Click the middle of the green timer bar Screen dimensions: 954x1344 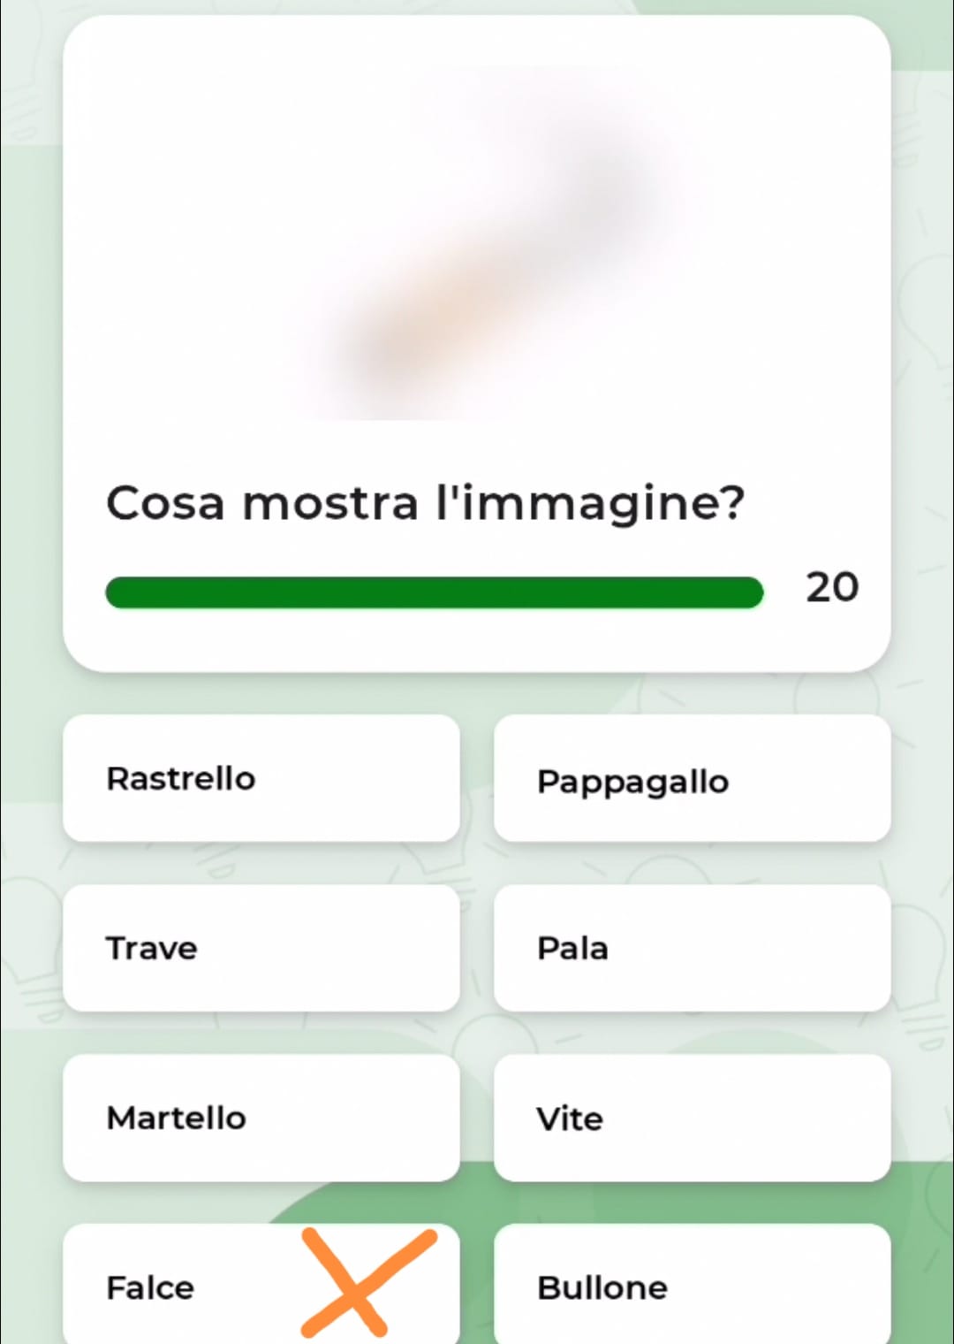(434, 592)
